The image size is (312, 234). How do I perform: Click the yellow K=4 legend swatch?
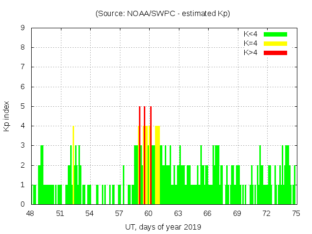pos(275,43)
